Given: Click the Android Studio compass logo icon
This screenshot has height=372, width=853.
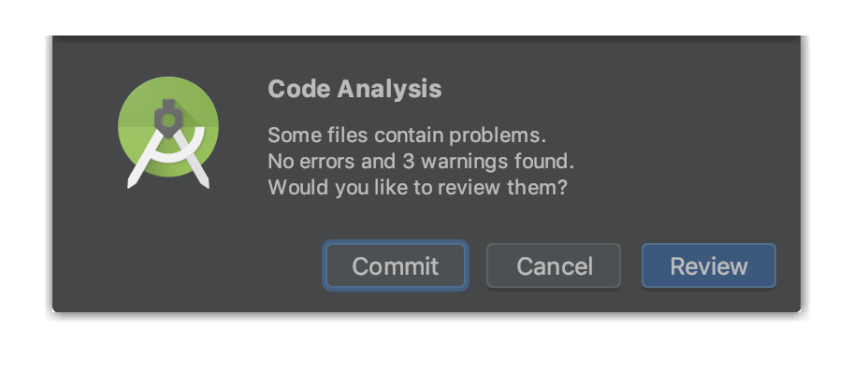Looking at the screenshot, I should (168, 132).
